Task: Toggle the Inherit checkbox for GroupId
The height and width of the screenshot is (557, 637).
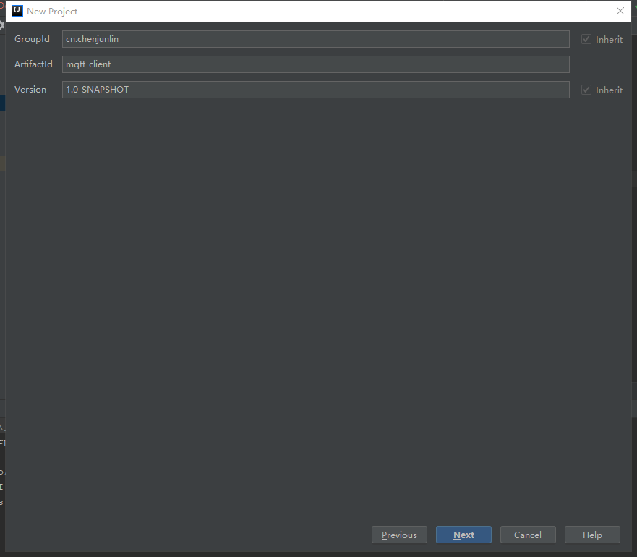Action: (586, 39)
